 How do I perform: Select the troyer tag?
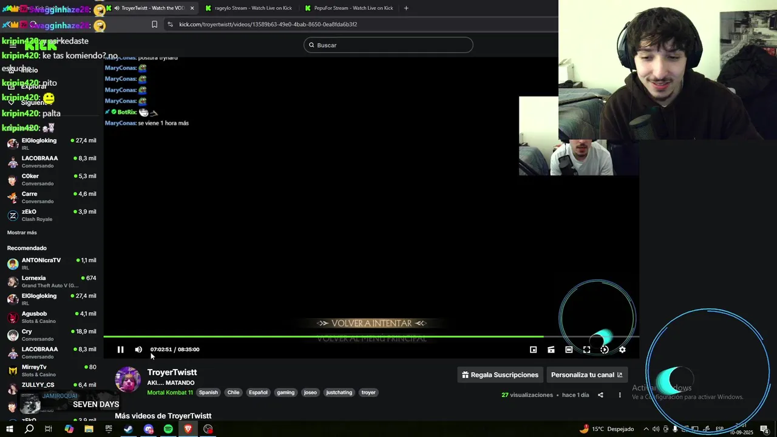368,393
